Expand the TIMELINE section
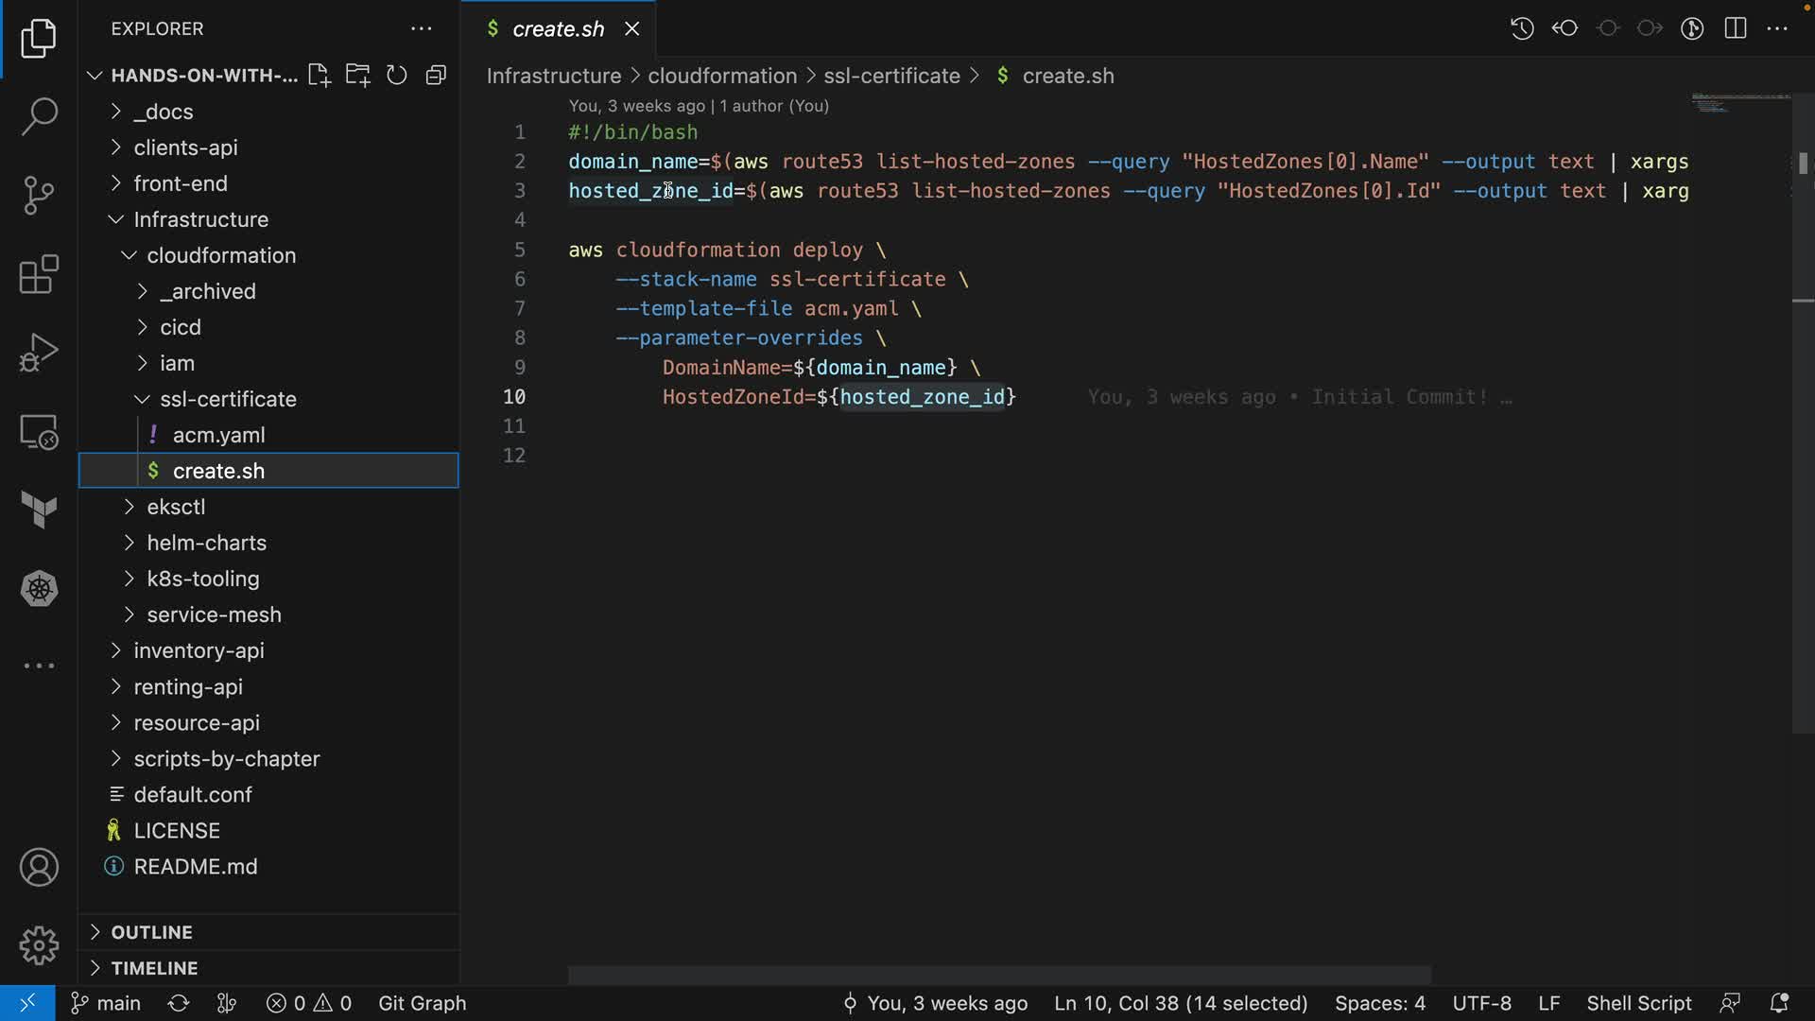This screenshot has height=1021, width=1815. (x=154, y=968)
